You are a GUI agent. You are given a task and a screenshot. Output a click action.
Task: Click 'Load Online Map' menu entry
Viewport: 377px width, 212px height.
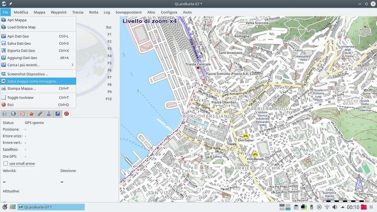click(21, 27)
